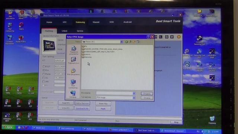Go back in the Select PDA Image dialog
Viewport: 238px width, 134px height.
click(126, 42)
